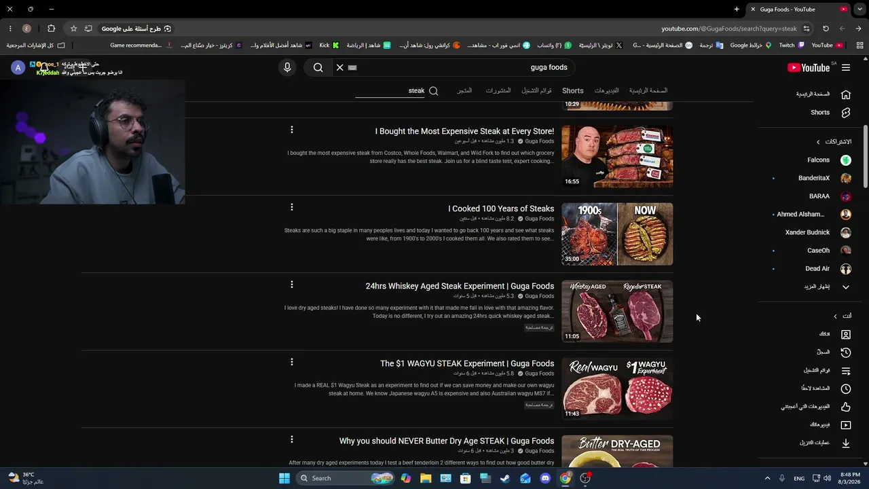Open I Cooked 100 Years of Steaks title
The width and height of the screenshot is (869, 489).
point(501,209)
